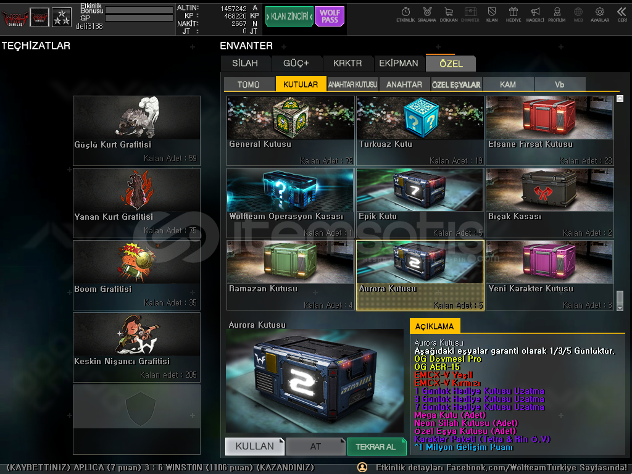The height and width of the screenshot is (474, 632).
Task: Switch to the GÜÇ+ tab
Action: pos(296,64)
